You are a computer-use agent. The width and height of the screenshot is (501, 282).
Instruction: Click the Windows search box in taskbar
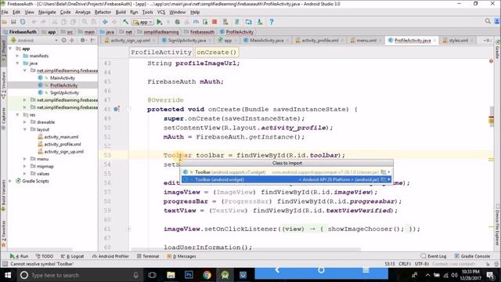pos(79,275)
